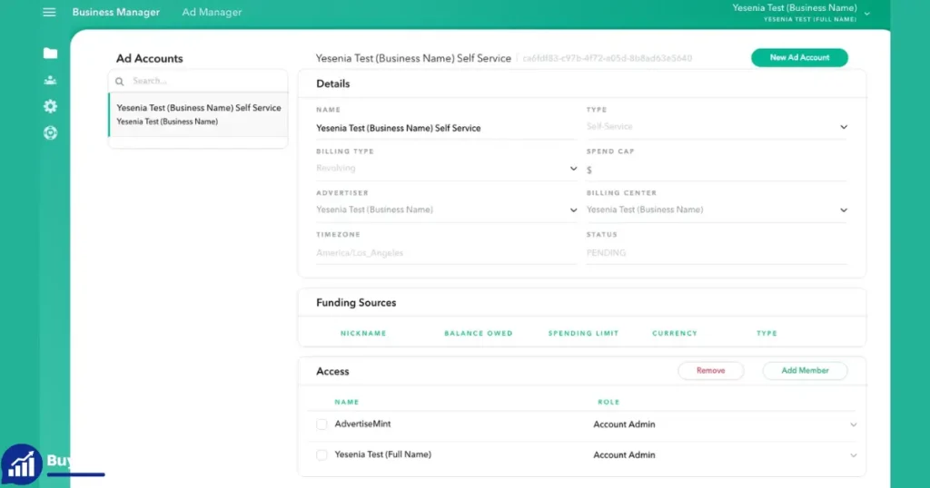Screen dimensions: 930x488
Task: Click the Name input field
Action: [445, 128]
